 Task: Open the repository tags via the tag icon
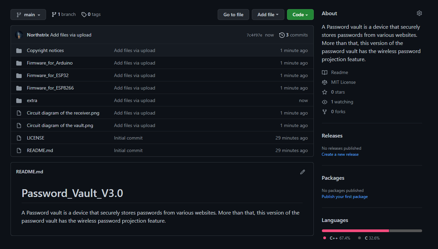pos(84,14)
